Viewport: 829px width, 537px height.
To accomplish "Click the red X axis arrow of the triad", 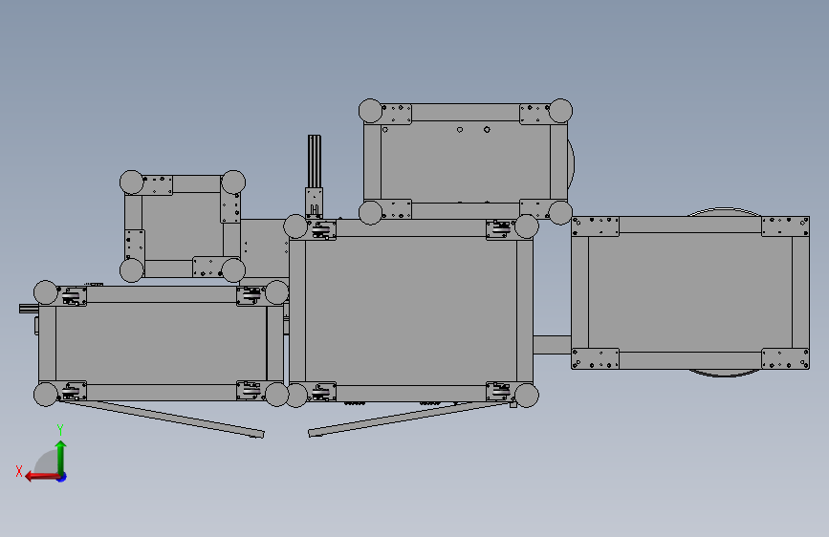I will coord(42,477).
